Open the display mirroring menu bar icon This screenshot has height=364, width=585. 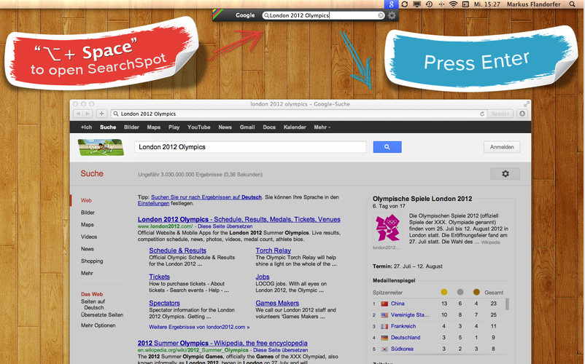417,4
